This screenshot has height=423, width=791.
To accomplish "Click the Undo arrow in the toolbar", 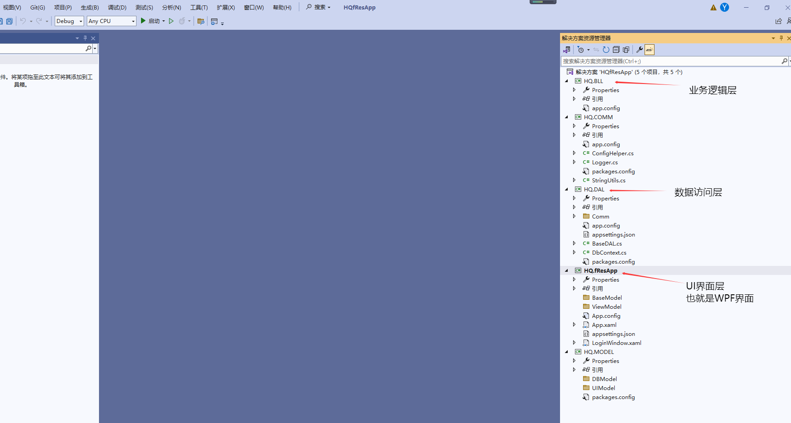I will click(23, 21).
